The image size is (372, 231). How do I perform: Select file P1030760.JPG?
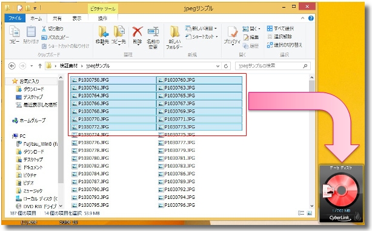199,80
